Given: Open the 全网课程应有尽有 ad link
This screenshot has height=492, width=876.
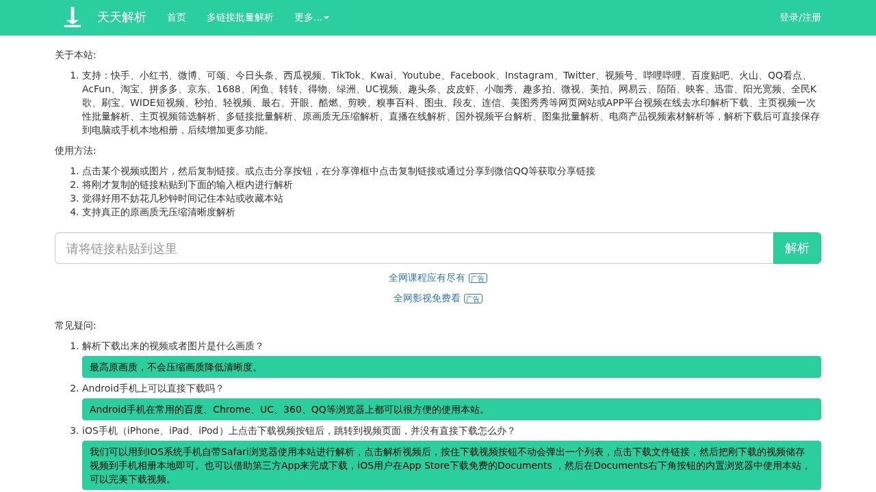Looking at the screenshot, I should tap(427, 277).
